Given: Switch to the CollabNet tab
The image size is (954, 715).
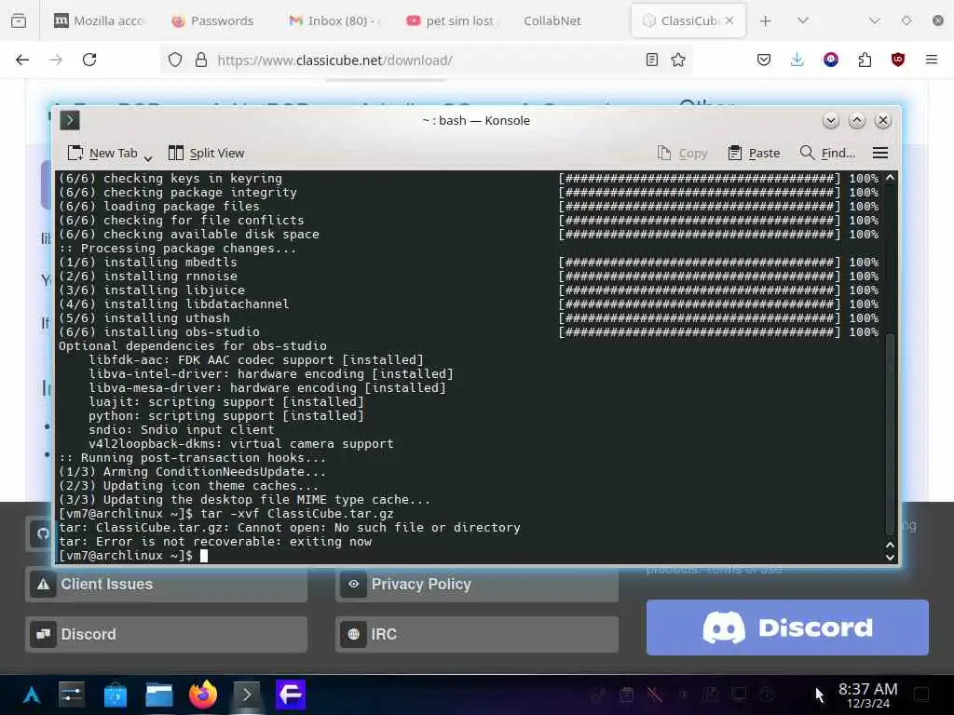Looking at the screenshot, I should [552, 20].
